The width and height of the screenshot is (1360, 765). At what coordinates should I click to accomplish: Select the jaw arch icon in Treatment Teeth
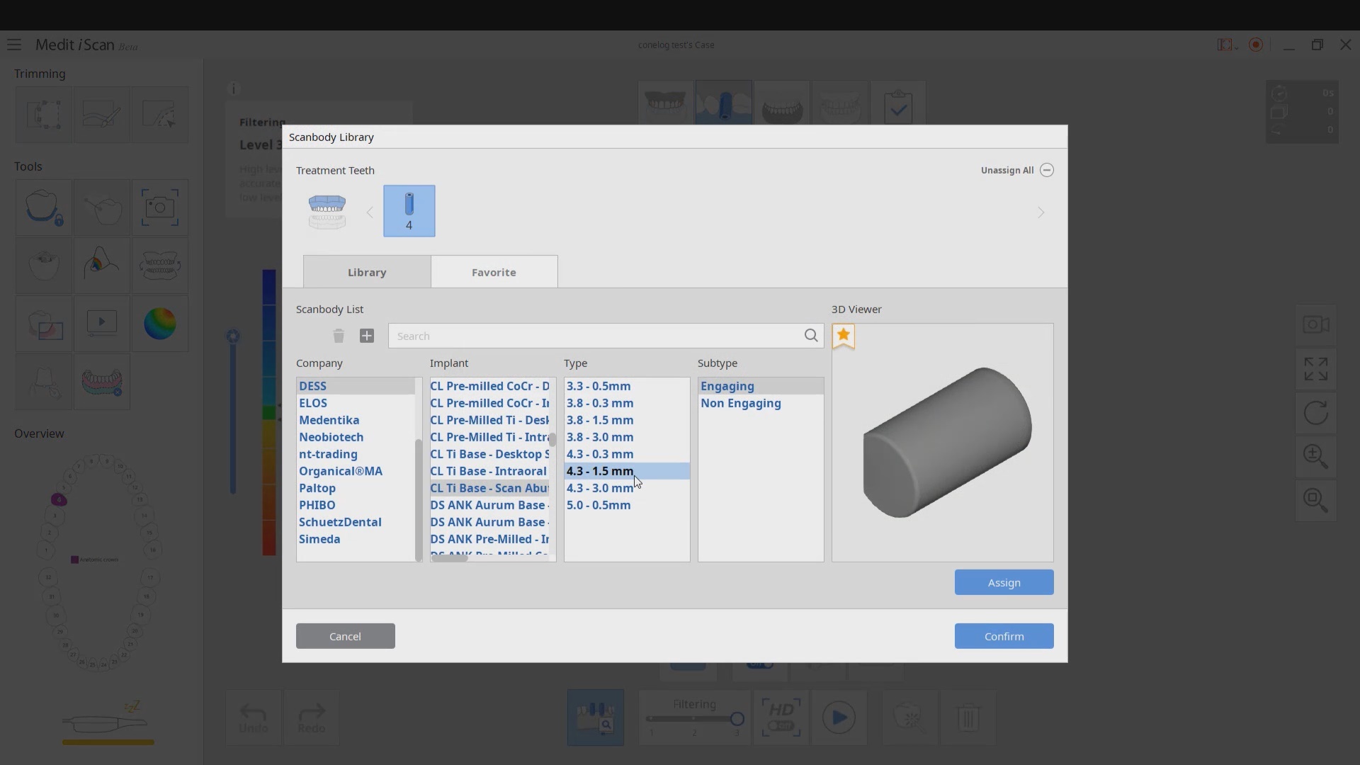coord(327,212)
